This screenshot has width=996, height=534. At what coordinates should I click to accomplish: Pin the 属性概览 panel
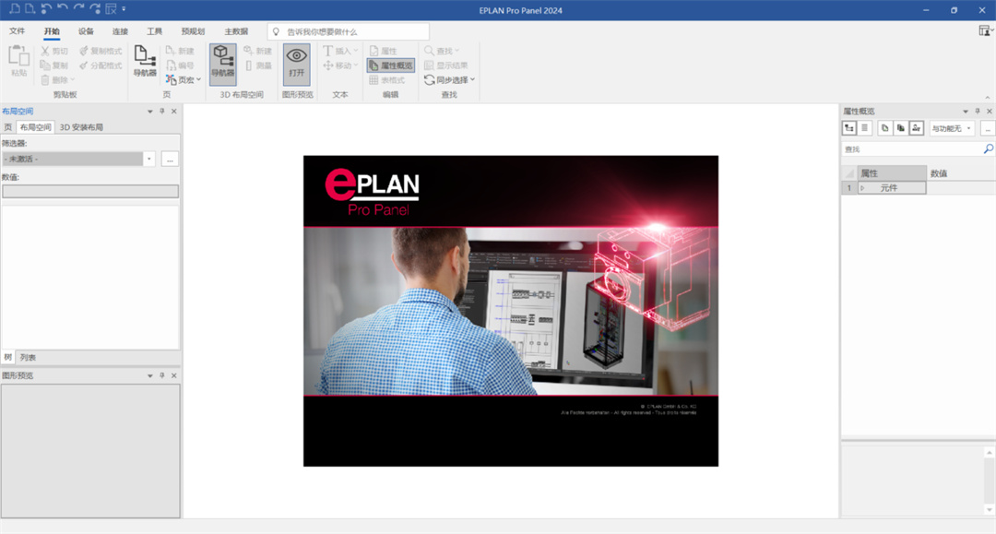pos(978,111)
